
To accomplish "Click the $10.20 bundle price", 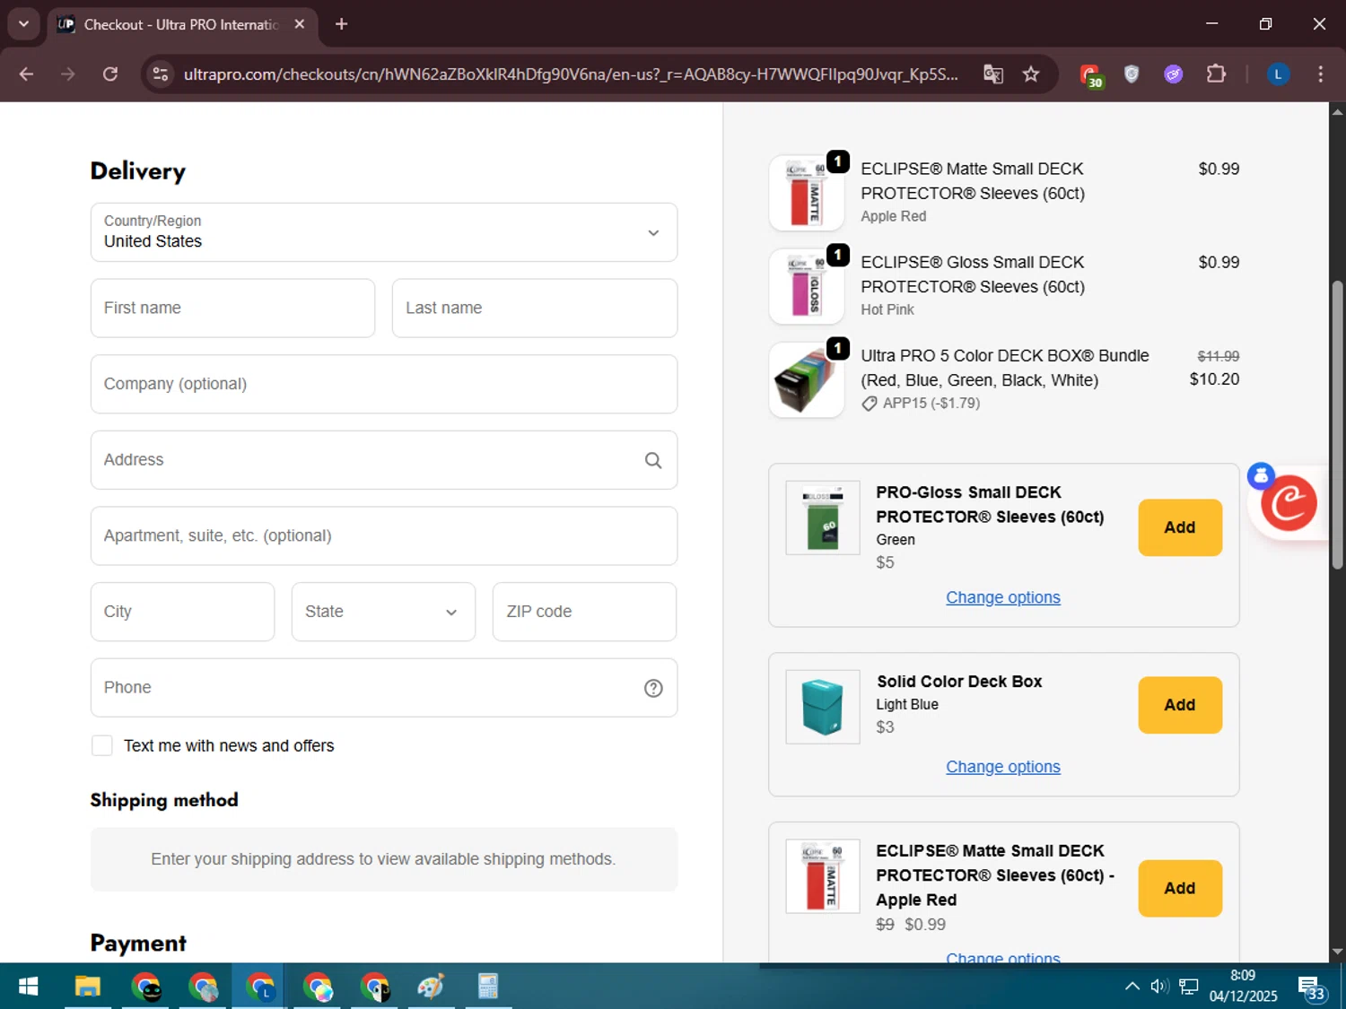I will [1214, 379].
